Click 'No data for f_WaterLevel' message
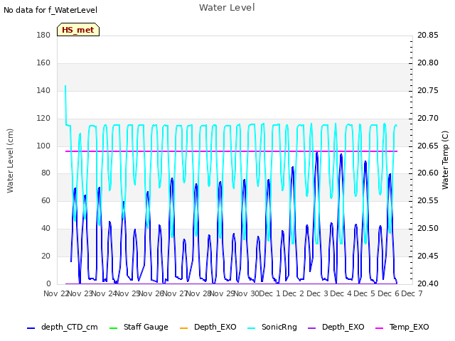This screenshot has width=455, height=341. tap(50, 10)
